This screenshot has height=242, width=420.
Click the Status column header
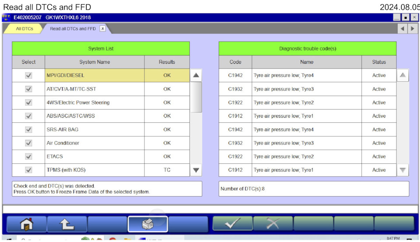(379, 62)
